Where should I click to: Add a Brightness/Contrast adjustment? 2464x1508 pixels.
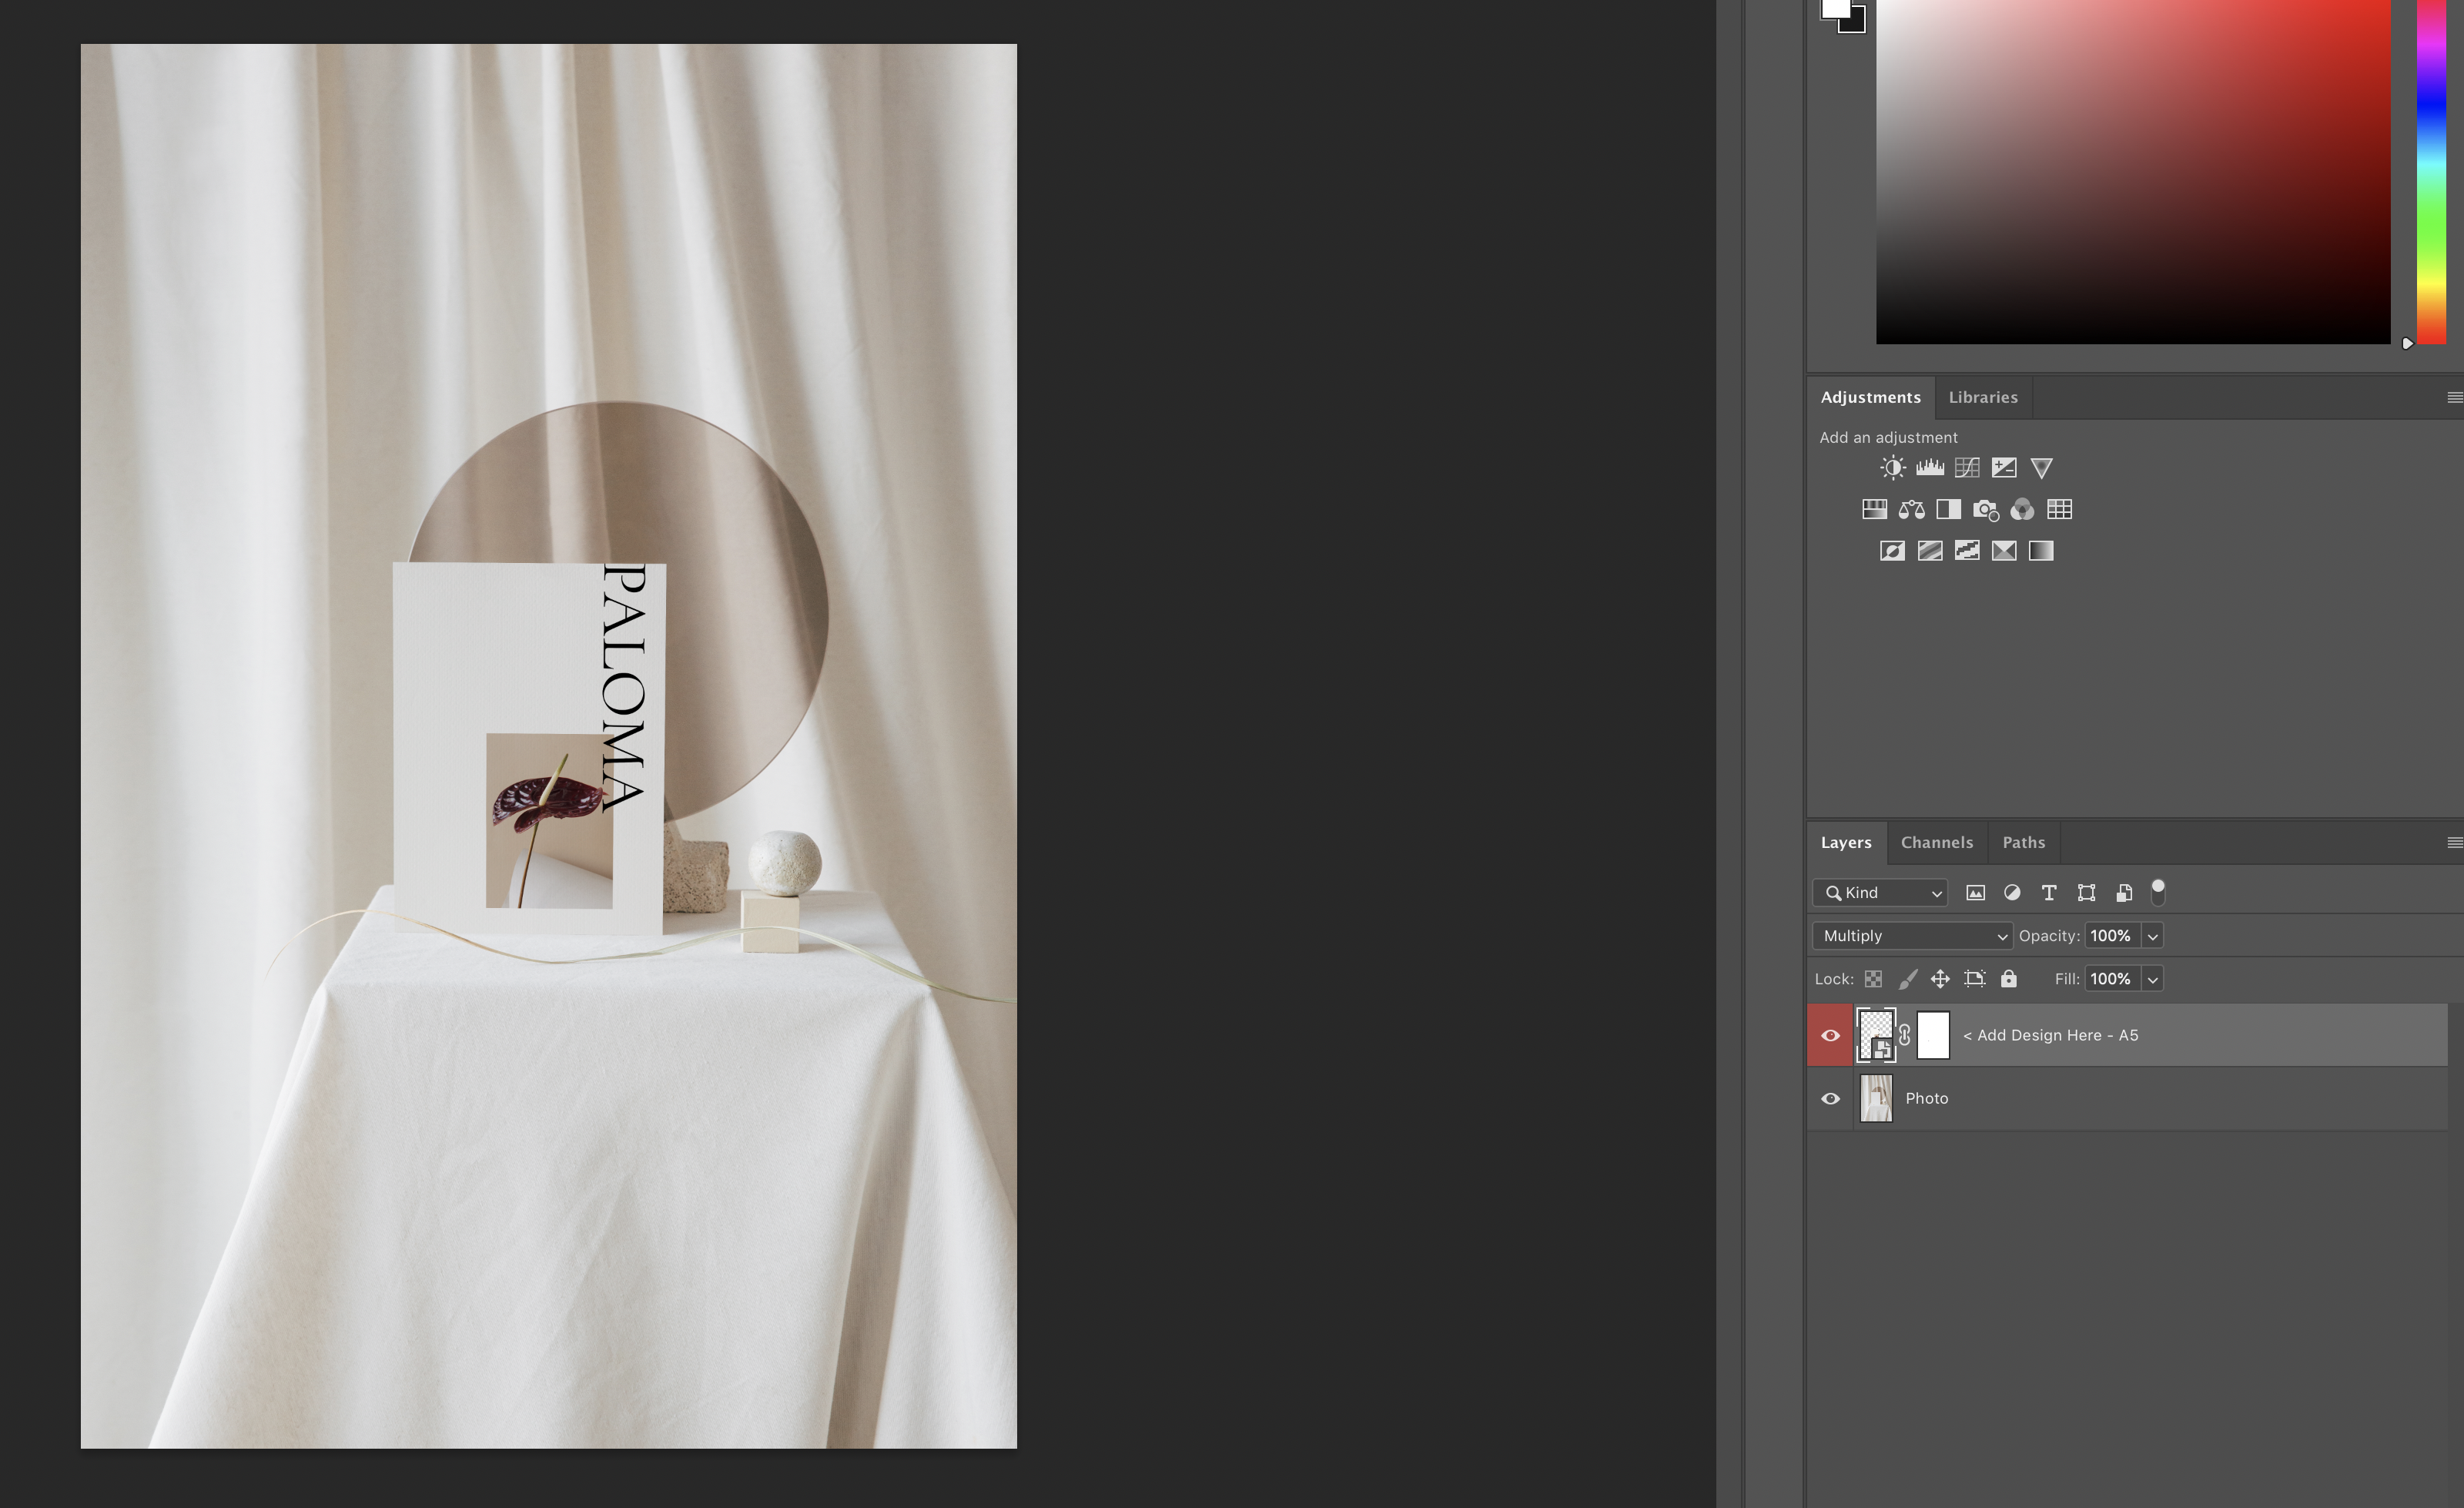(1892, 468)
